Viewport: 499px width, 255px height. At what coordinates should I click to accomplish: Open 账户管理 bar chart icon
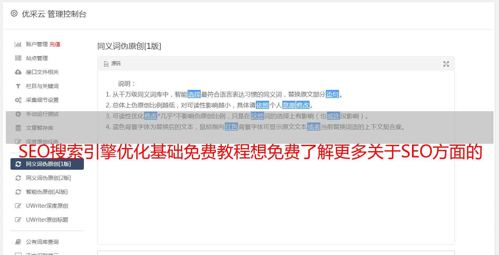(x=18, y=44)
